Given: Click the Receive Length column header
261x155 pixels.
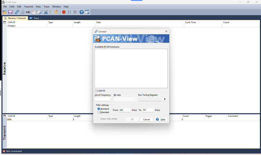Looking at the screenshot, I should click(x=84, y=22).
